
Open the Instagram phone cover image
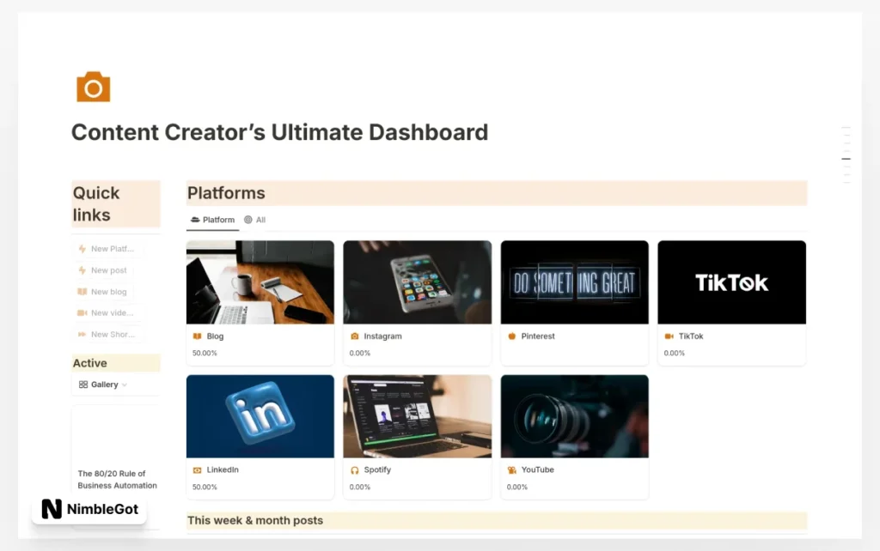coord(417,282)
